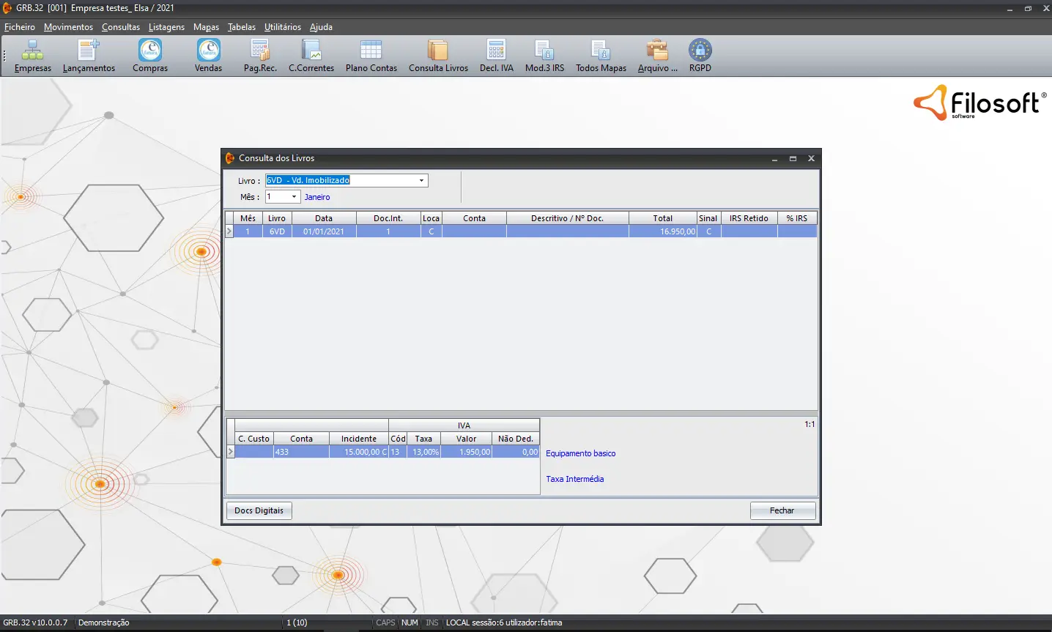Open the Movimentos menu
Screen dimensions: 1052x632
[x=68, y=27]
